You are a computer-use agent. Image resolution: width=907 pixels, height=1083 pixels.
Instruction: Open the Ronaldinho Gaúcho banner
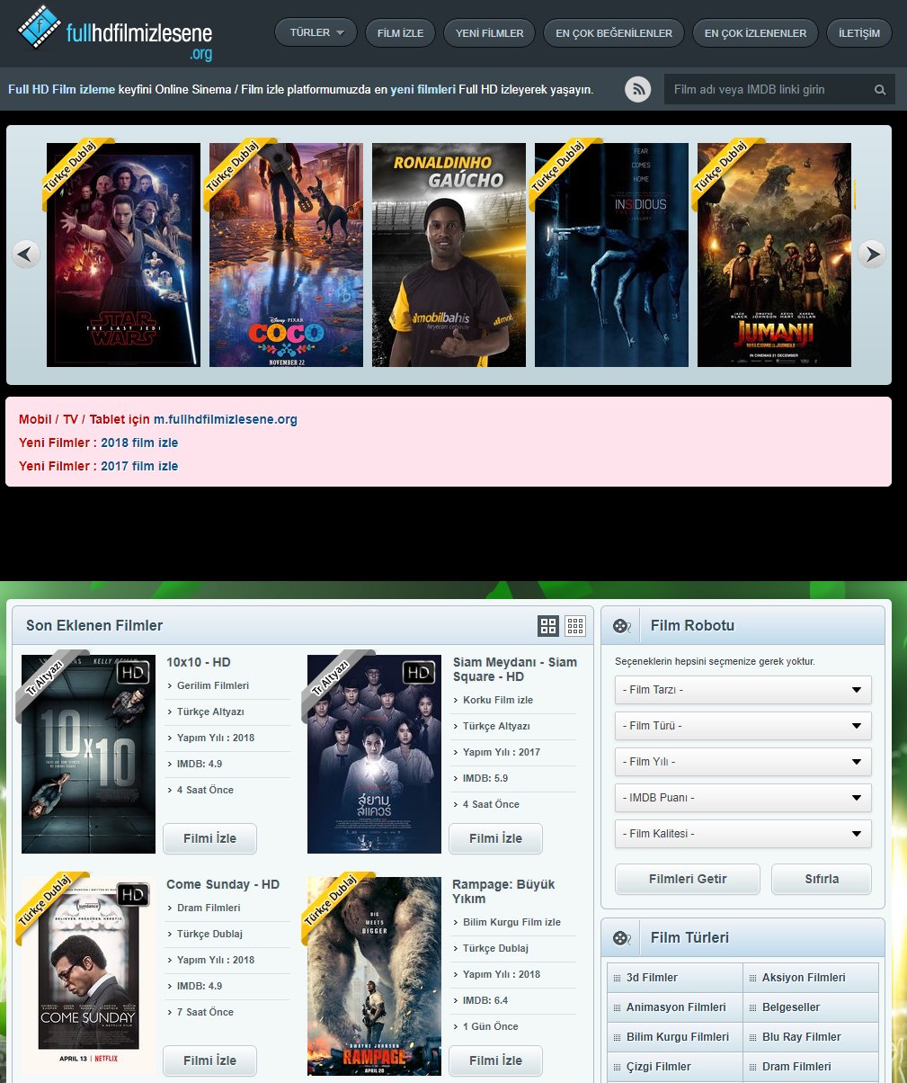click(x=449, y=255)
